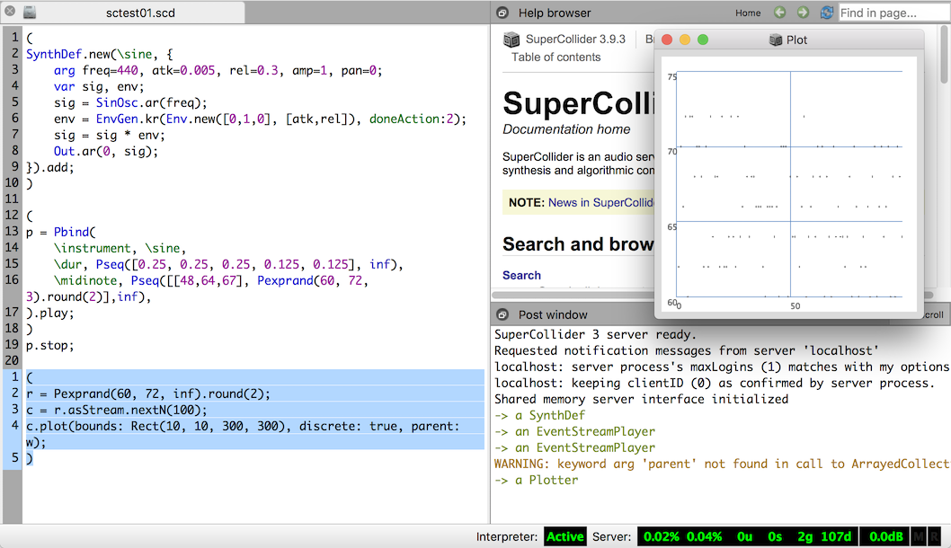Screen dimensions: 951x548
Task: Click the forward arrow in Help browser
Action: coord(803,13)
